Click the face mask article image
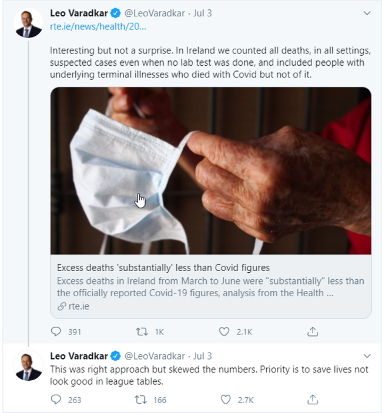Viewport: 382px width, 413px height. tap(210, 170)
